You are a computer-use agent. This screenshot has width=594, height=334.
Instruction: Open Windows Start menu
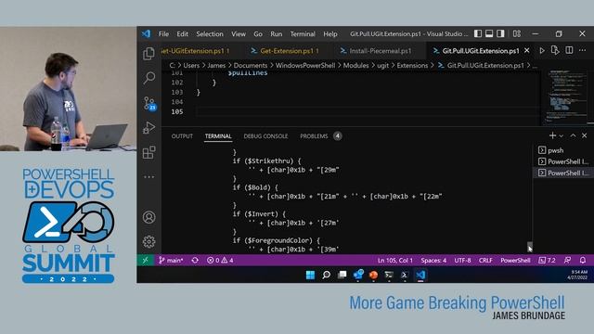coord(310,275)
